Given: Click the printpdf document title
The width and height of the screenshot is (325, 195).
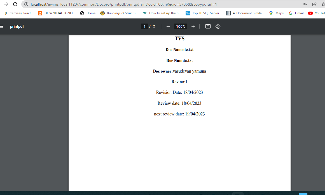Looking at the screenshot, I should (x=17, y=26).
